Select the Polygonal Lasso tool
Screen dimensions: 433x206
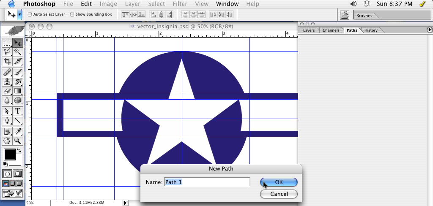coord(7,52)
